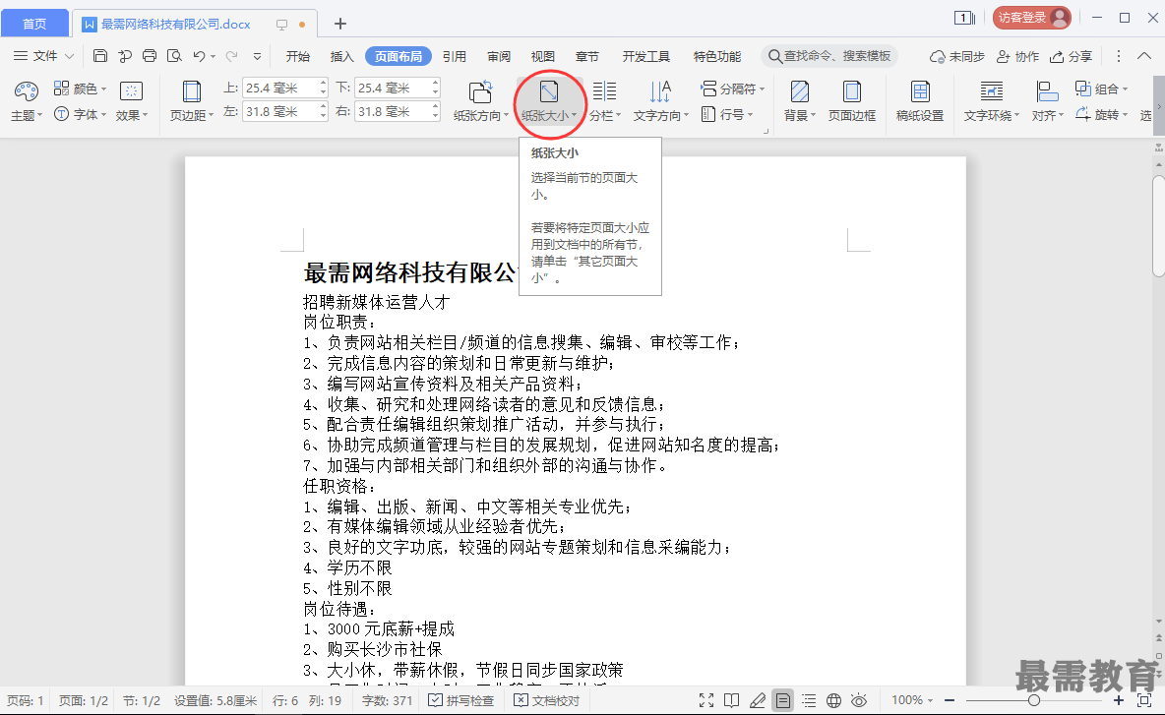Switch to the 开始 home tab
This screenshot has width=1165, height=715.
[x=298, y=56]
